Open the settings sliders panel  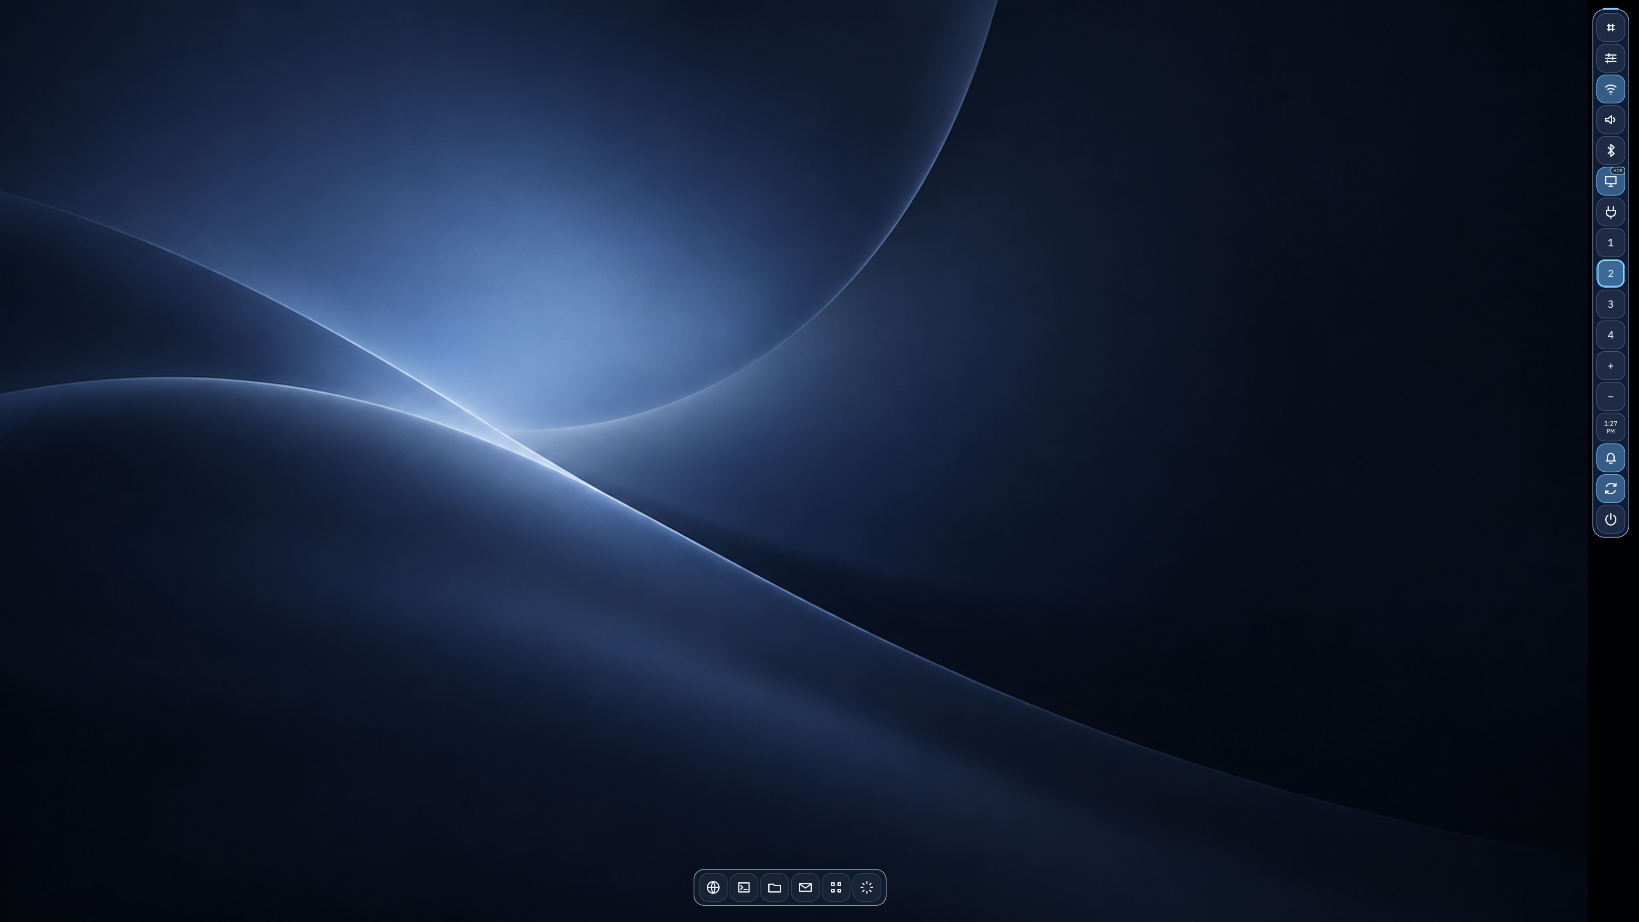pyautogui.click(x=1610, y=58)
